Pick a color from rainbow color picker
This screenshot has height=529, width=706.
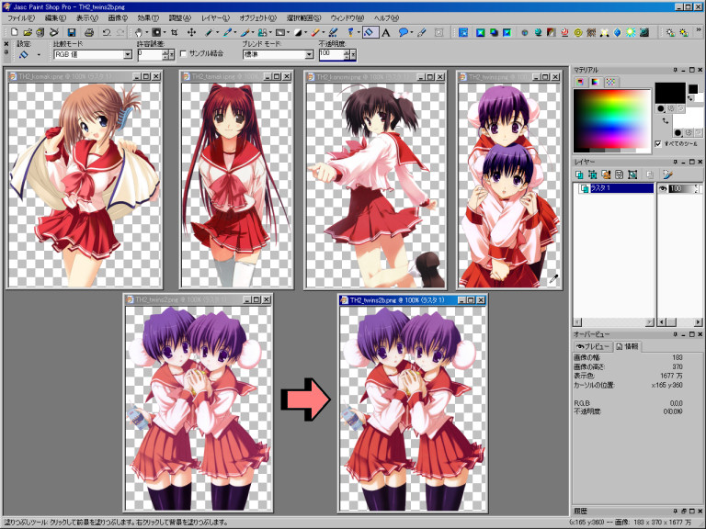[612, 120]
